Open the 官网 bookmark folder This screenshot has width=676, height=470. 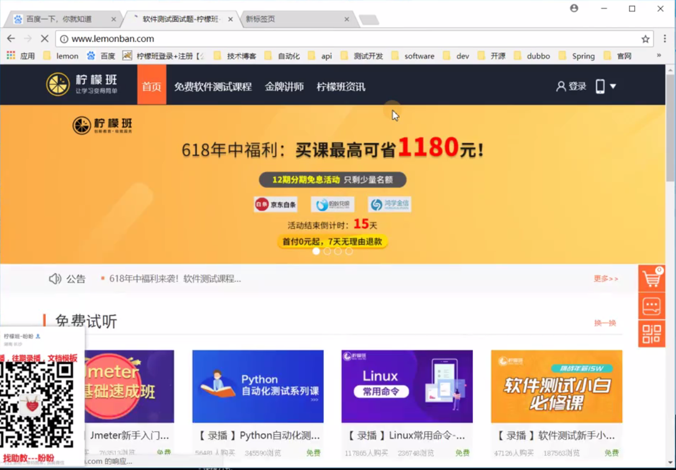pyautogui.click(x=617, y=56)
